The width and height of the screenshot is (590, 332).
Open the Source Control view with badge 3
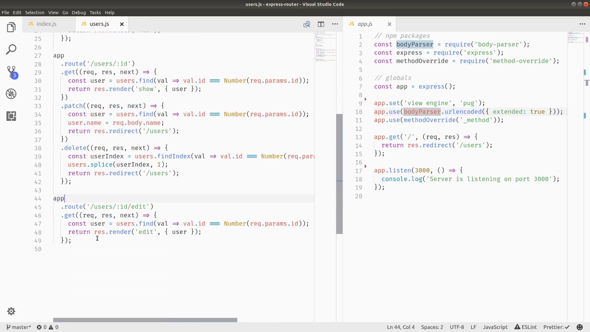pos(11,72)
